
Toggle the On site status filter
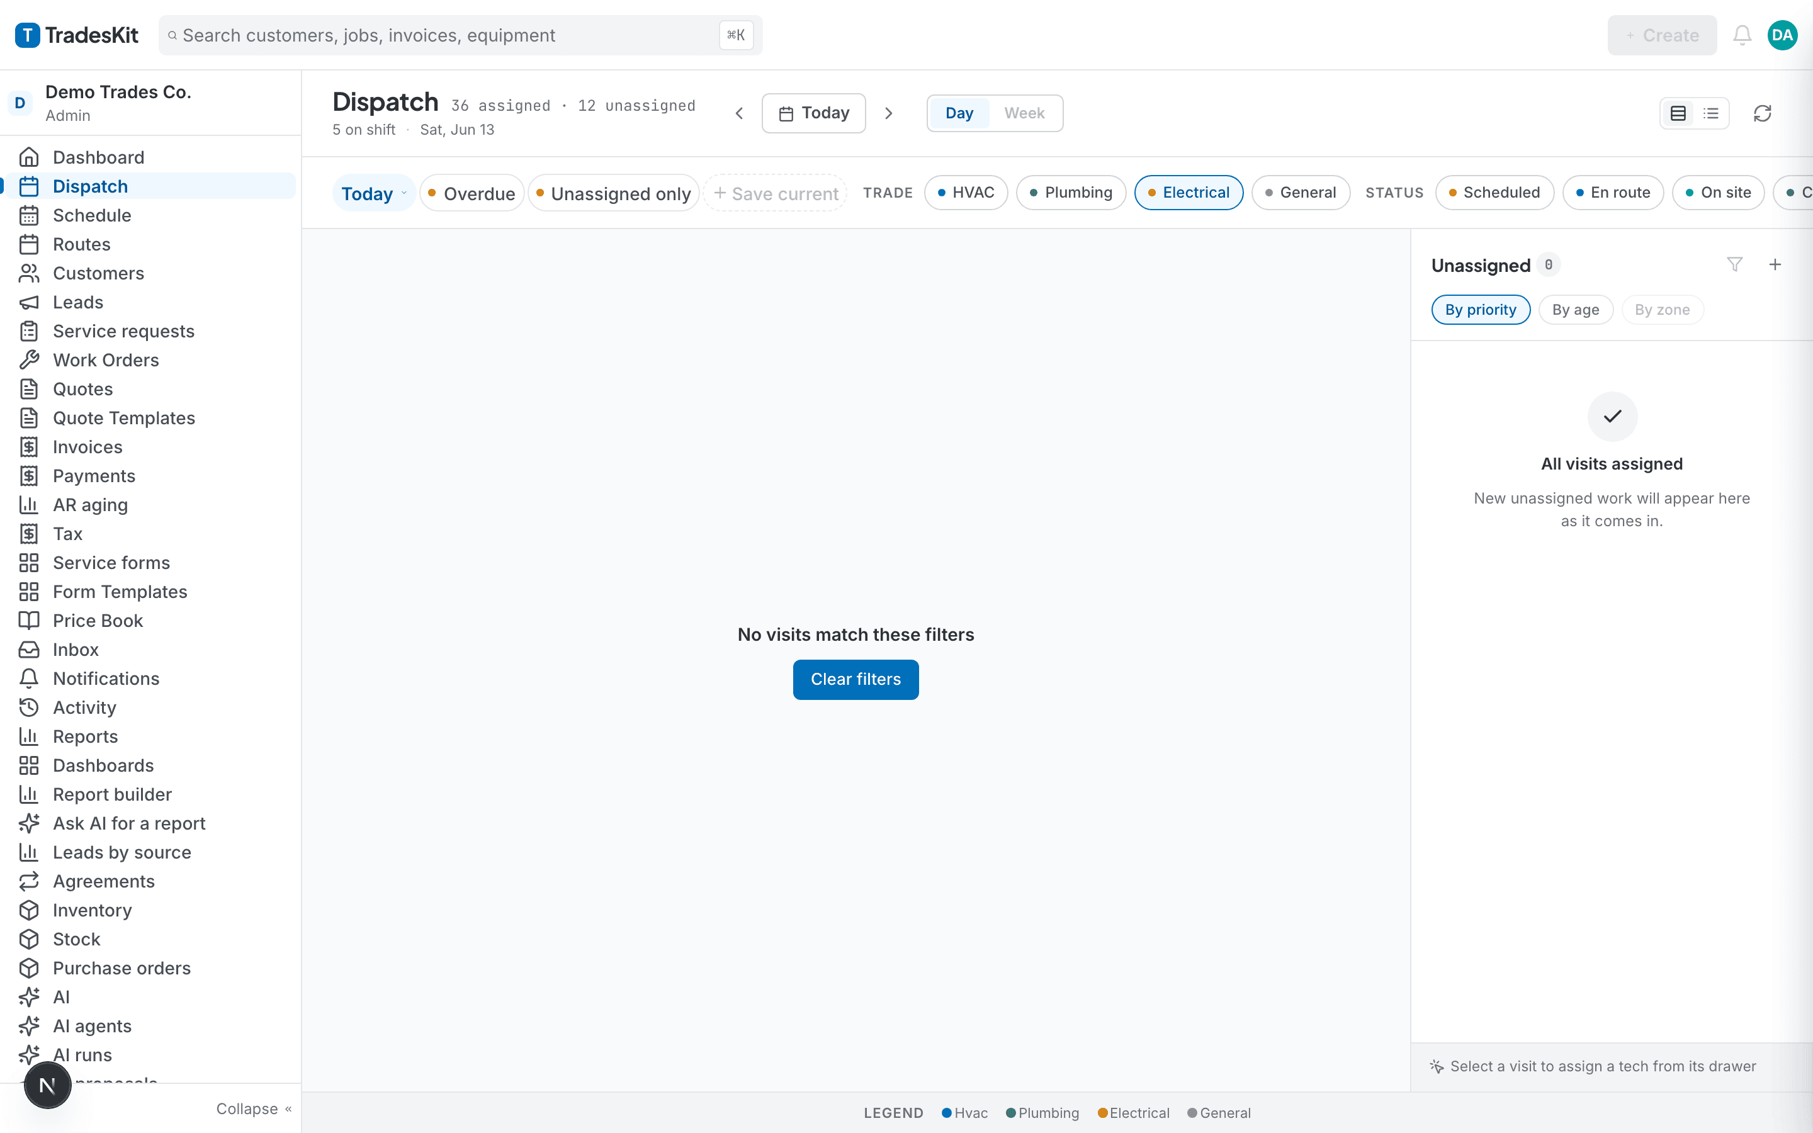[x=1718, y=193]
